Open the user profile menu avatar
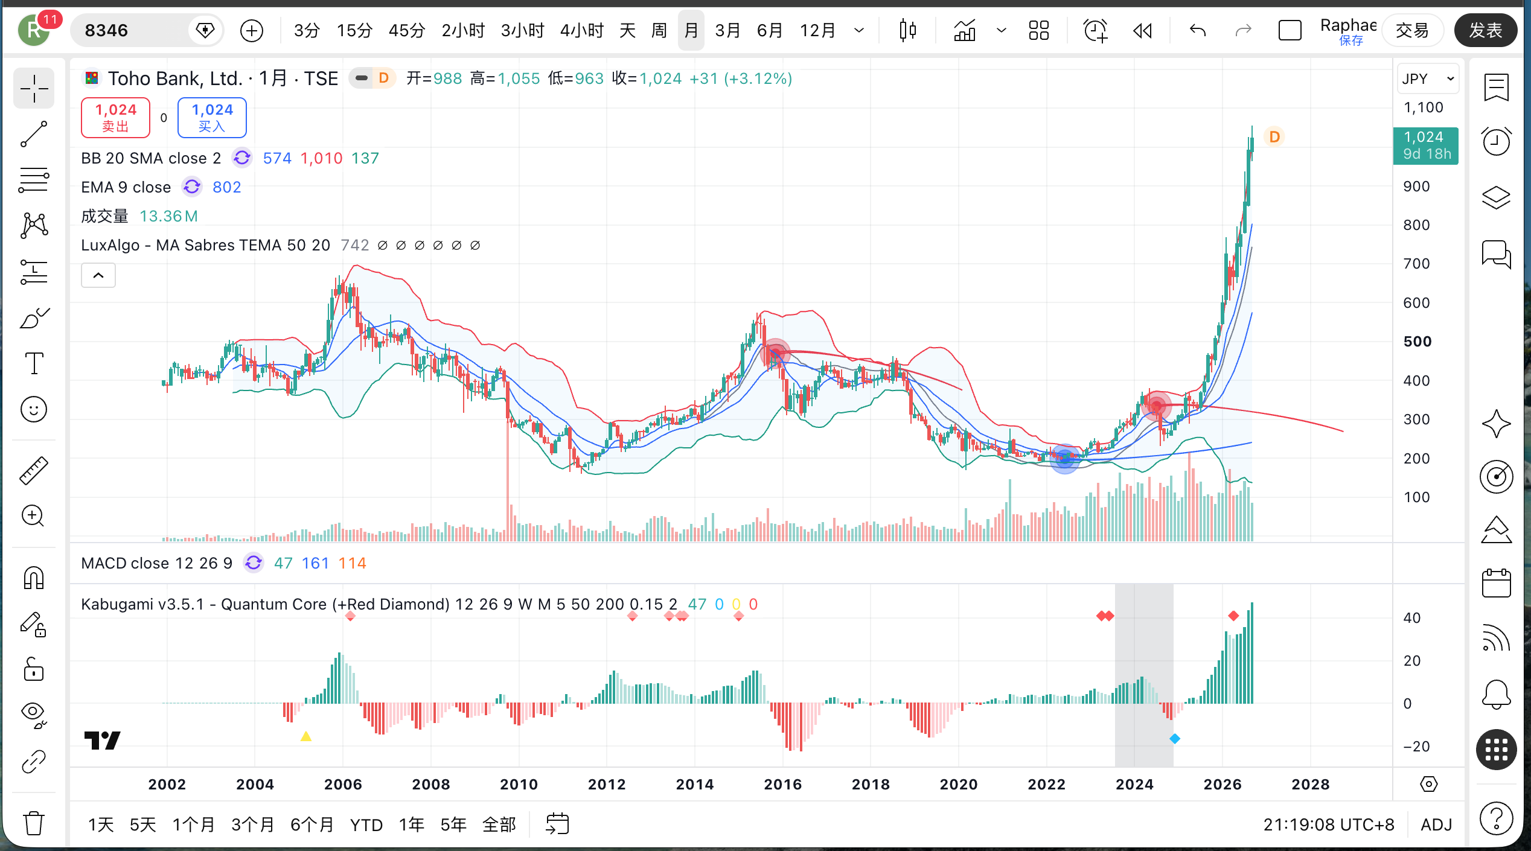1531x851 pixels. click(34, 30)
